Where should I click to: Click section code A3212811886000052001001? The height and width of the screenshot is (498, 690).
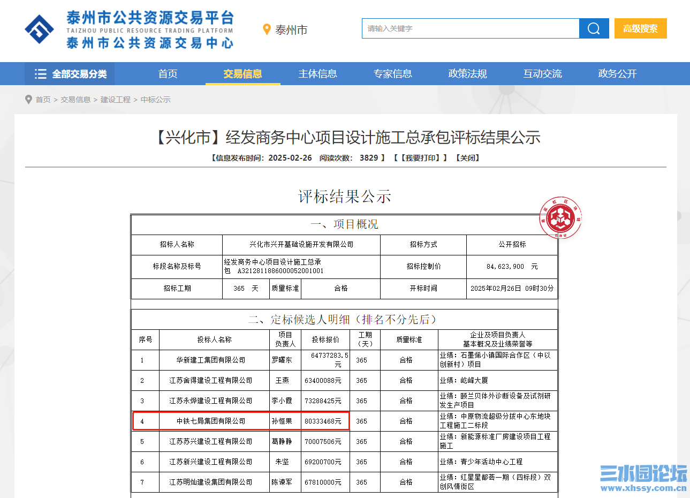click(280, 271)
